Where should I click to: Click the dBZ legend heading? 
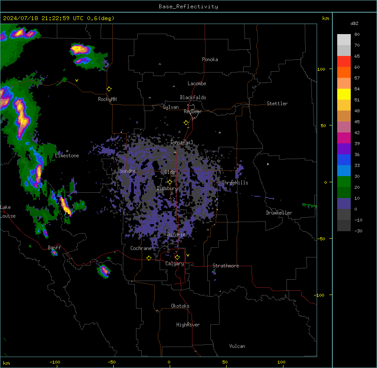click(354, 24)
